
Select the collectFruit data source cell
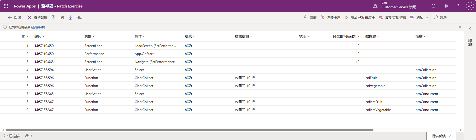pos(374,102)
